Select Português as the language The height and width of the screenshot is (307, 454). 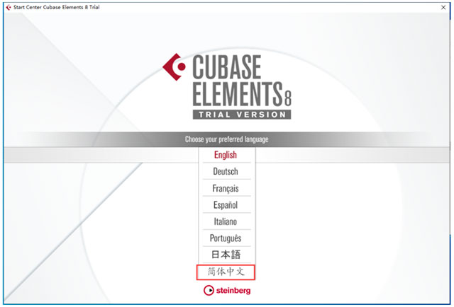[x=226, y=238]
